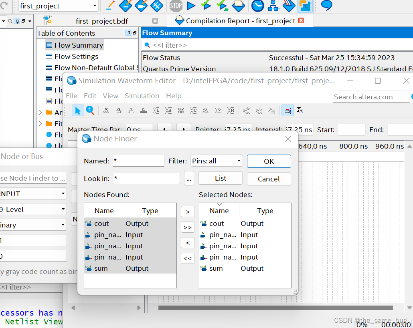Open the project revision dropdown first_project
The height and width of the screenshot is (328, 413).
59,6
